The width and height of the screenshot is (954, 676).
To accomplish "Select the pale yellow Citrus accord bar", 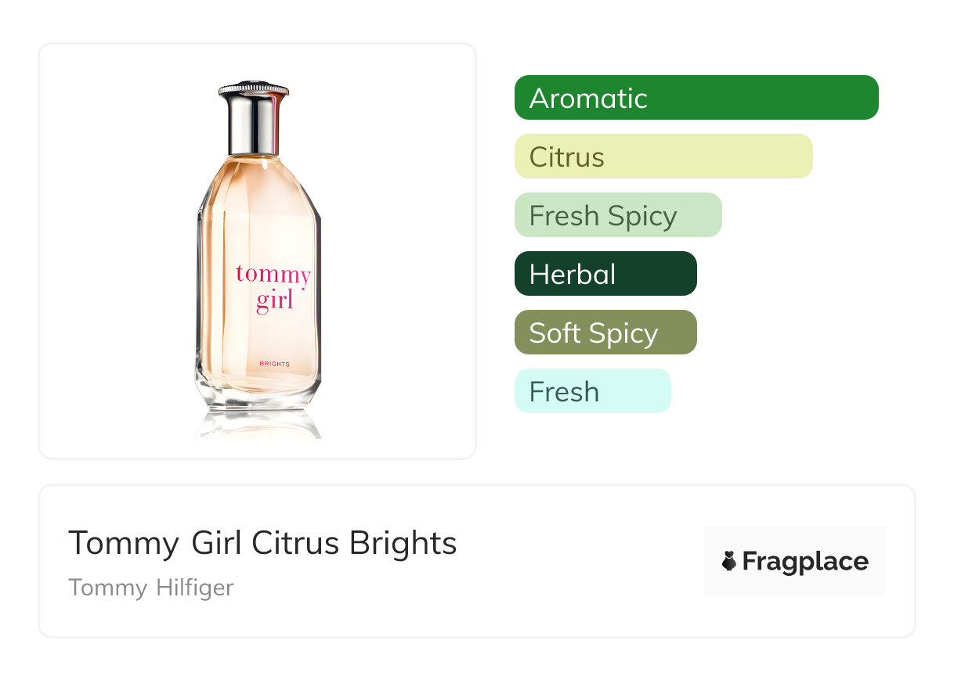I will coord(663,156).
